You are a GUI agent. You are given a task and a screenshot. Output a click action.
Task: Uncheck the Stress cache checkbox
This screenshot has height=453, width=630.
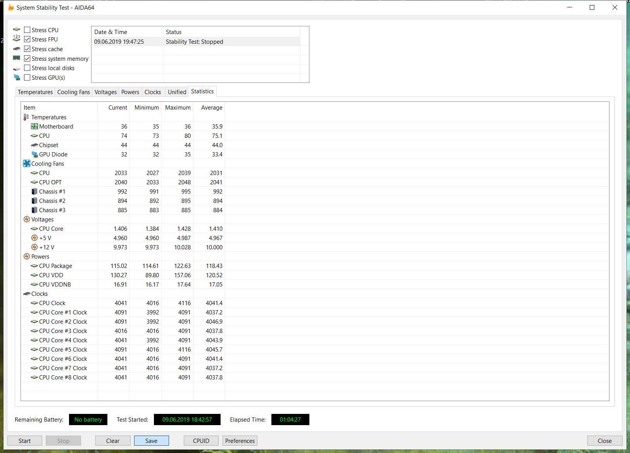(27, 49)
